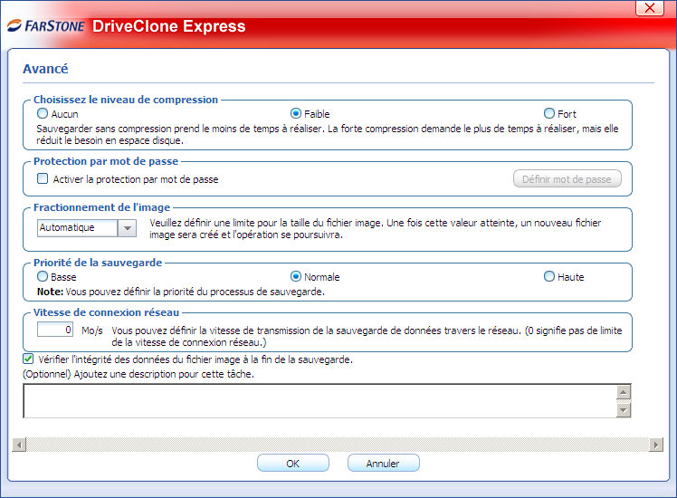Screen dimensions: 677x498
Task: Click horizontal scrollbar left arrow
Action: [19, 445]
